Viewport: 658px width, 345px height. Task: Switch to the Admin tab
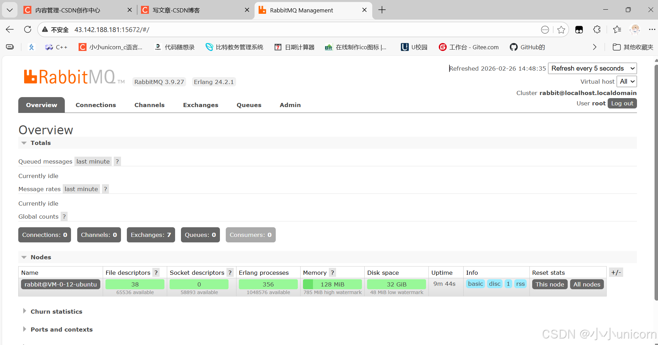(290, 105)
